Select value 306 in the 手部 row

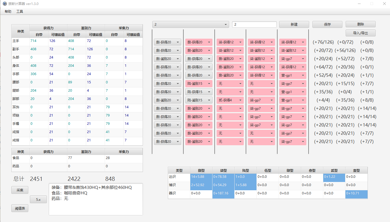(33, 74)
